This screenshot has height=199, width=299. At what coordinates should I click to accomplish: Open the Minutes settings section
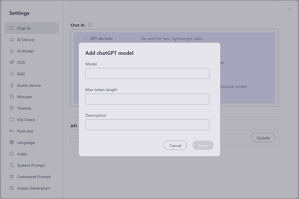click(x=24, y=97)
